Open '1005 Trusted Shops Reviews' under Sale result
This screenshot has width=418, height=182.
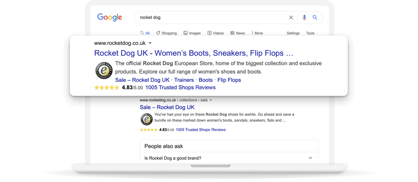(x=201, y=130)
